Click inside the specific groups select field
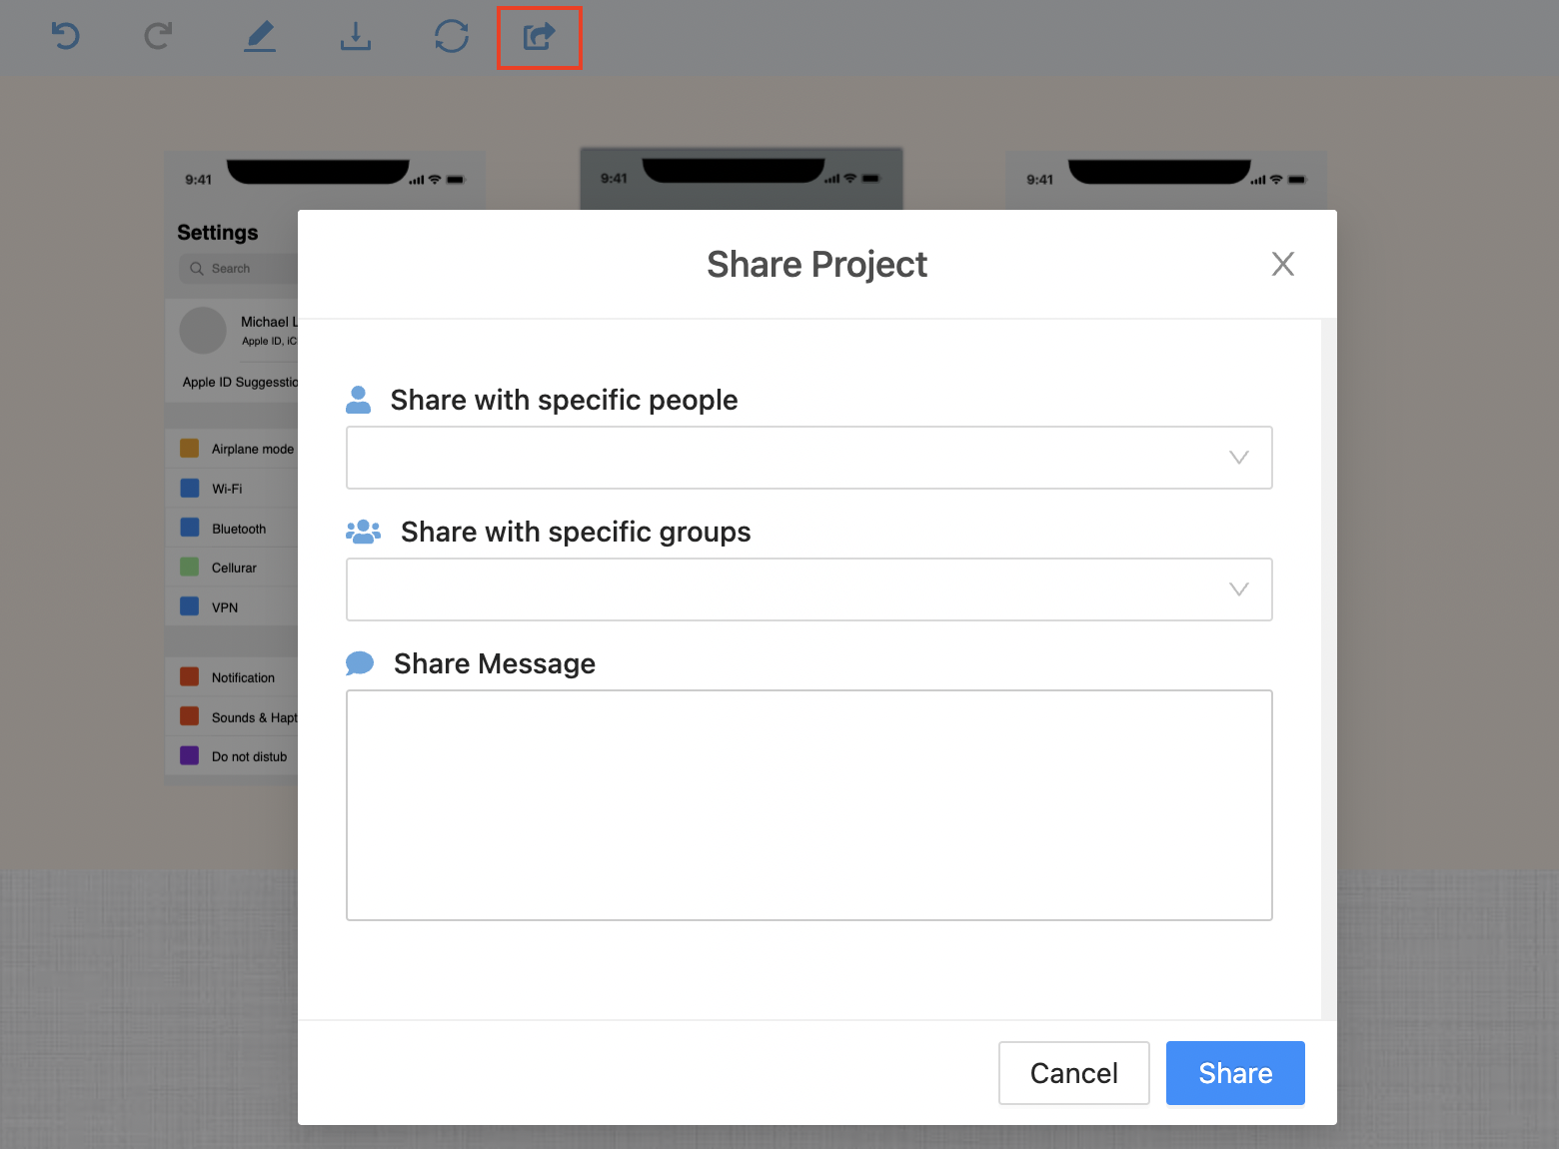The image size is (1559, 1149). click(779, 589)
